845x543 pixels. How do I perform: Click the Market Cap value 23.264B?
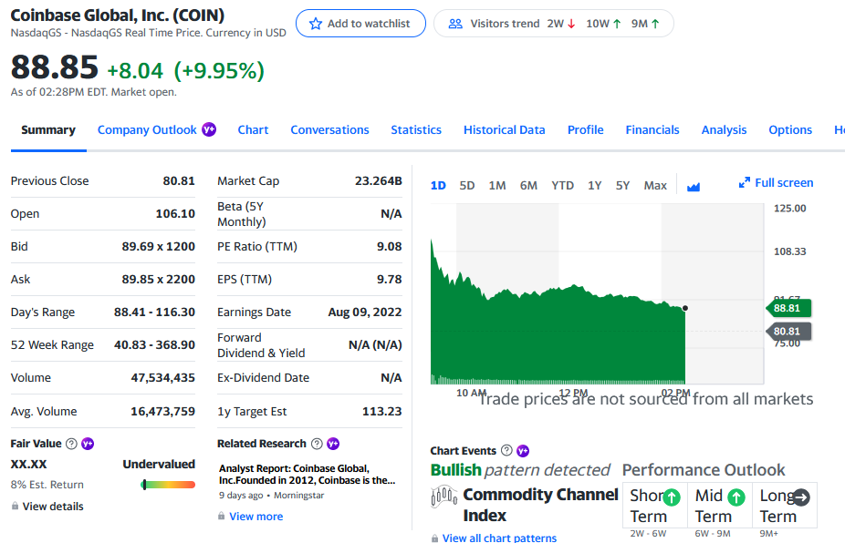coord(379,180)
